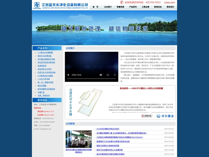Screen dimensions: 209x157
Task: Open the news photo caption link
Action: pos(79,151)
